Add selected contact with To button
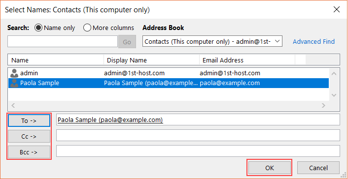 (29, 121)
